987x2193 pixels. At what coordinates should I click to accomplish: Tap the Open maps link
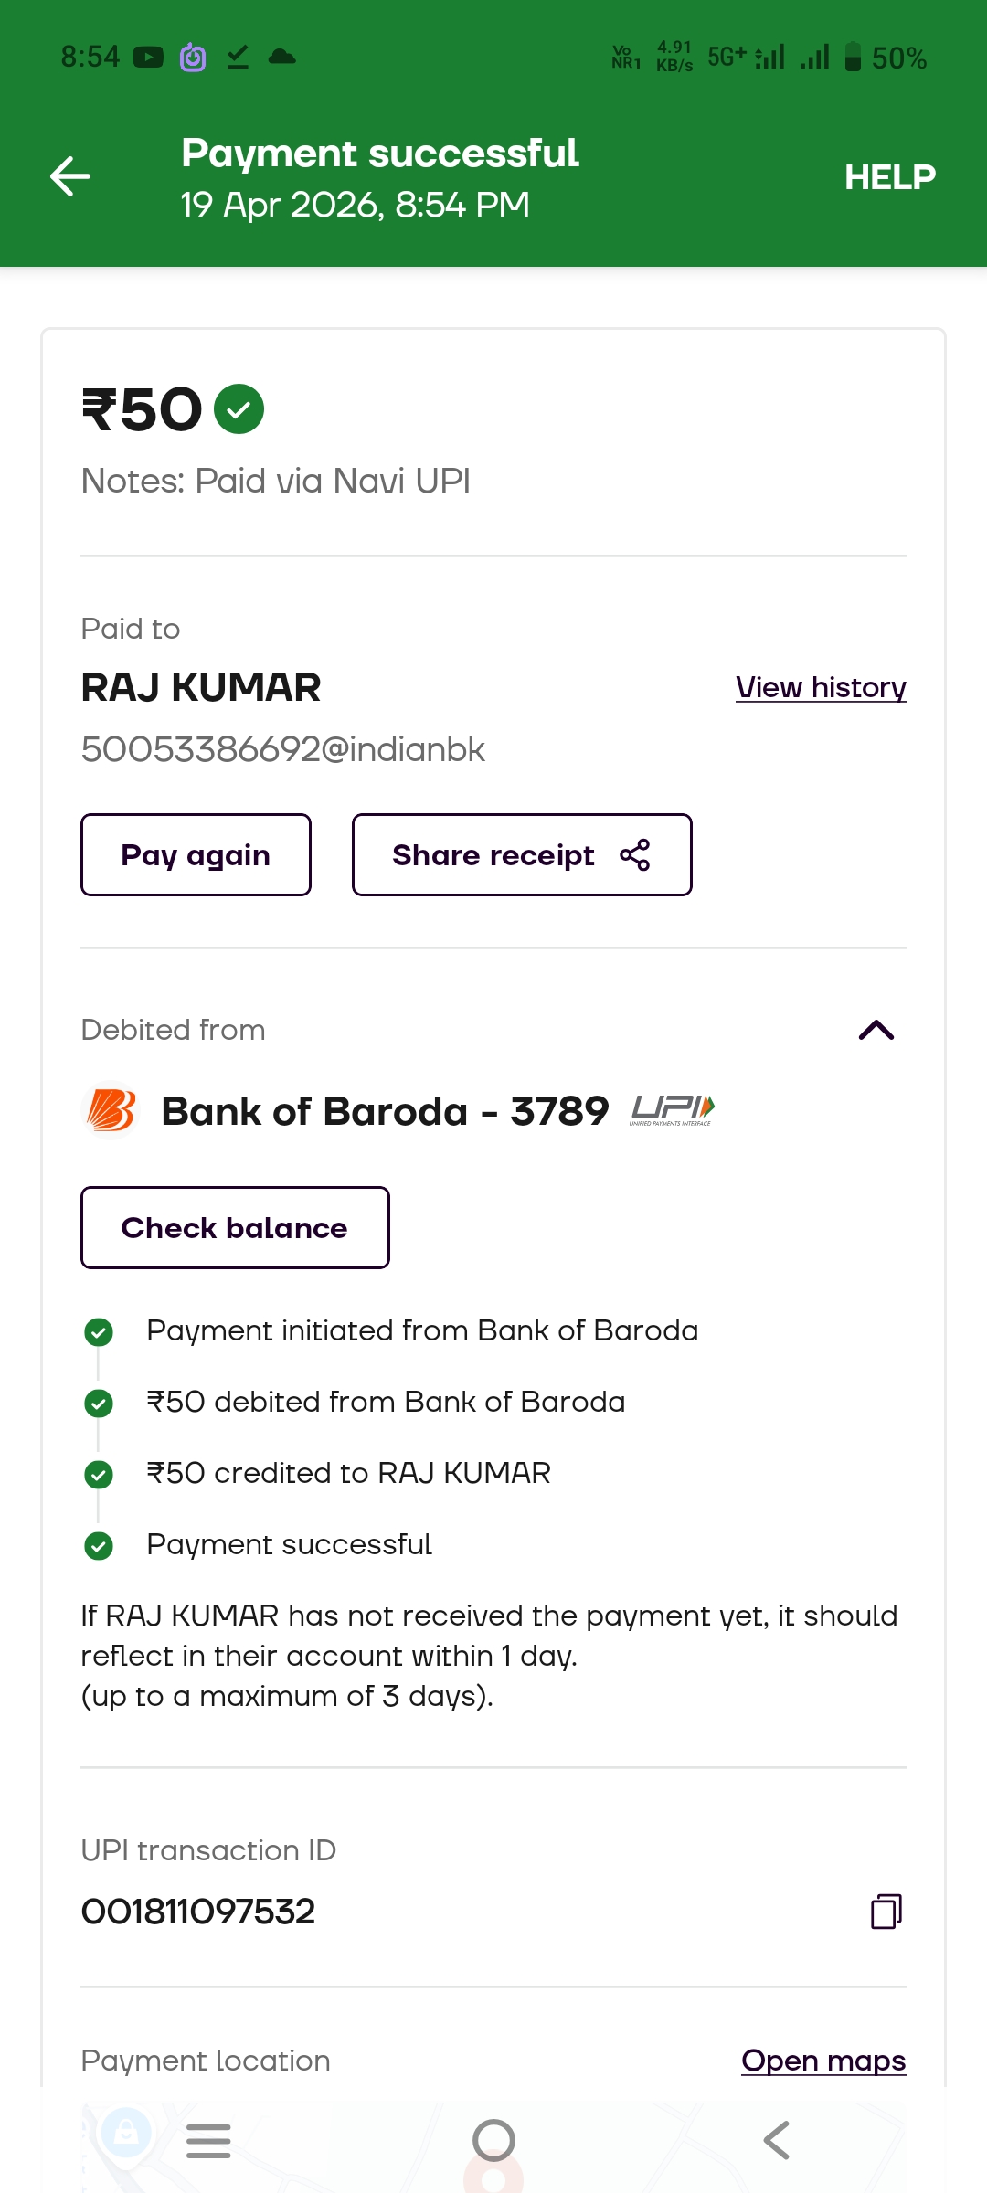pyautogui.click(x=822, y=2061)
